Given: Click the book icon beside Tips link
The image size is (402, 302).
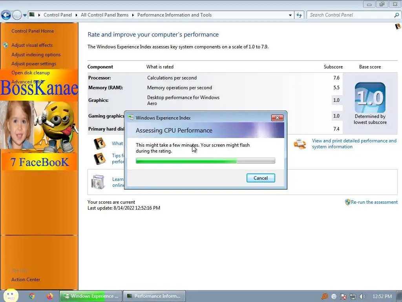Looking at the screenshot, I should pyautogui.click(x=100, y=159).
